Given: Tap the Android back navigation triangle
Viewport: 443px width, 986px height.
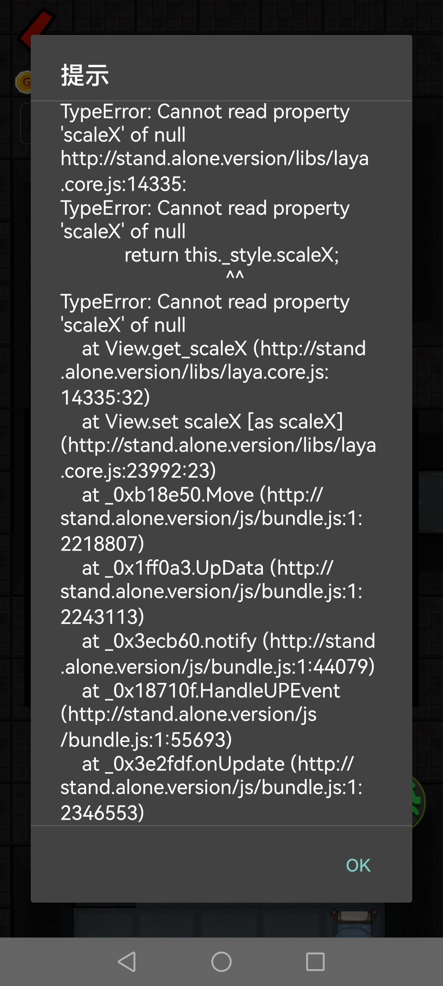Looking at the screenshot, I should coord(127,962).
